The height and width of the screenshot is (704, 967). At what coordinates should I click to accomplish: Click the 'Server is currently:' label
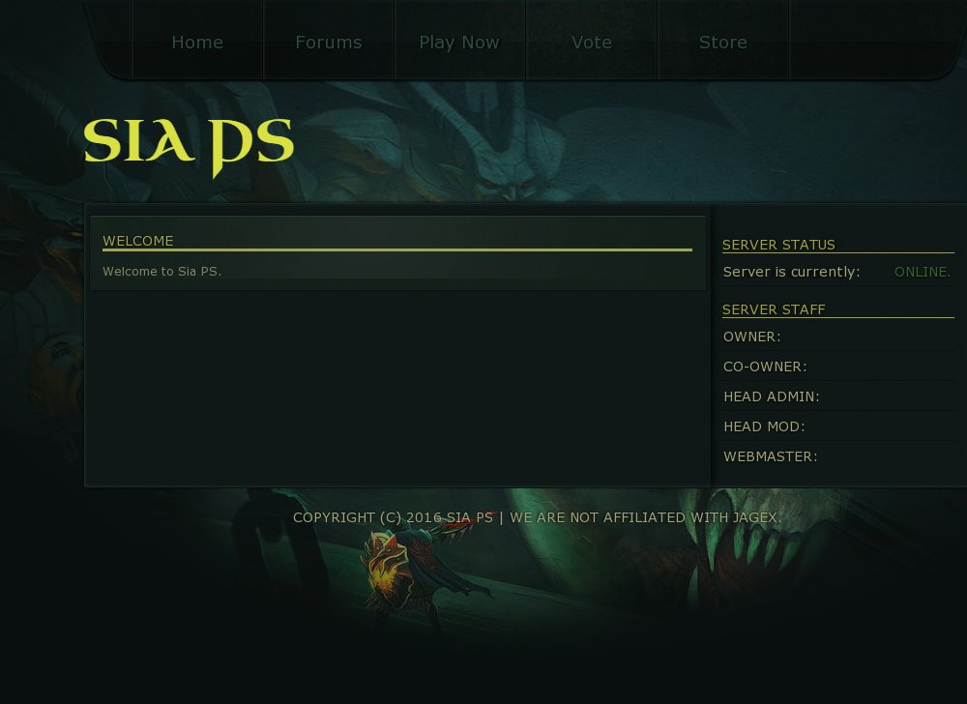[x=791, y=272]
